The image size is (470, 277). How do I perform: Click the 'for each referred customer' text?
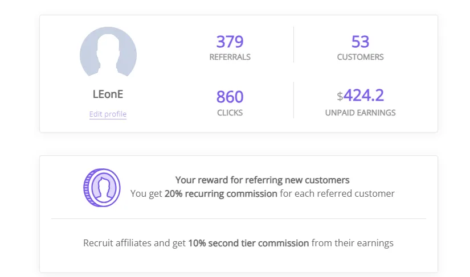[337, 194]
